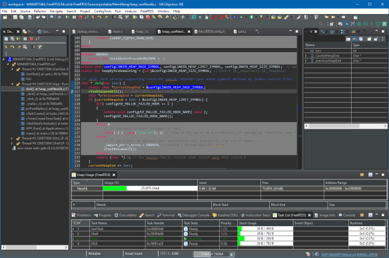Switch to the heap_5.c editor tab
This screenshot has width=389, height=258.
tap(140, 31)
